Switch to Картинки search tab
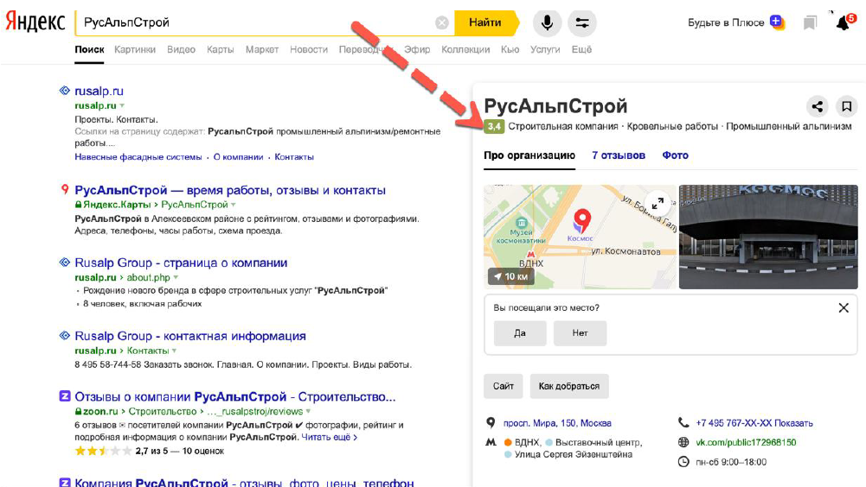This screenshot has height=487, width=866. pos(135,49)
